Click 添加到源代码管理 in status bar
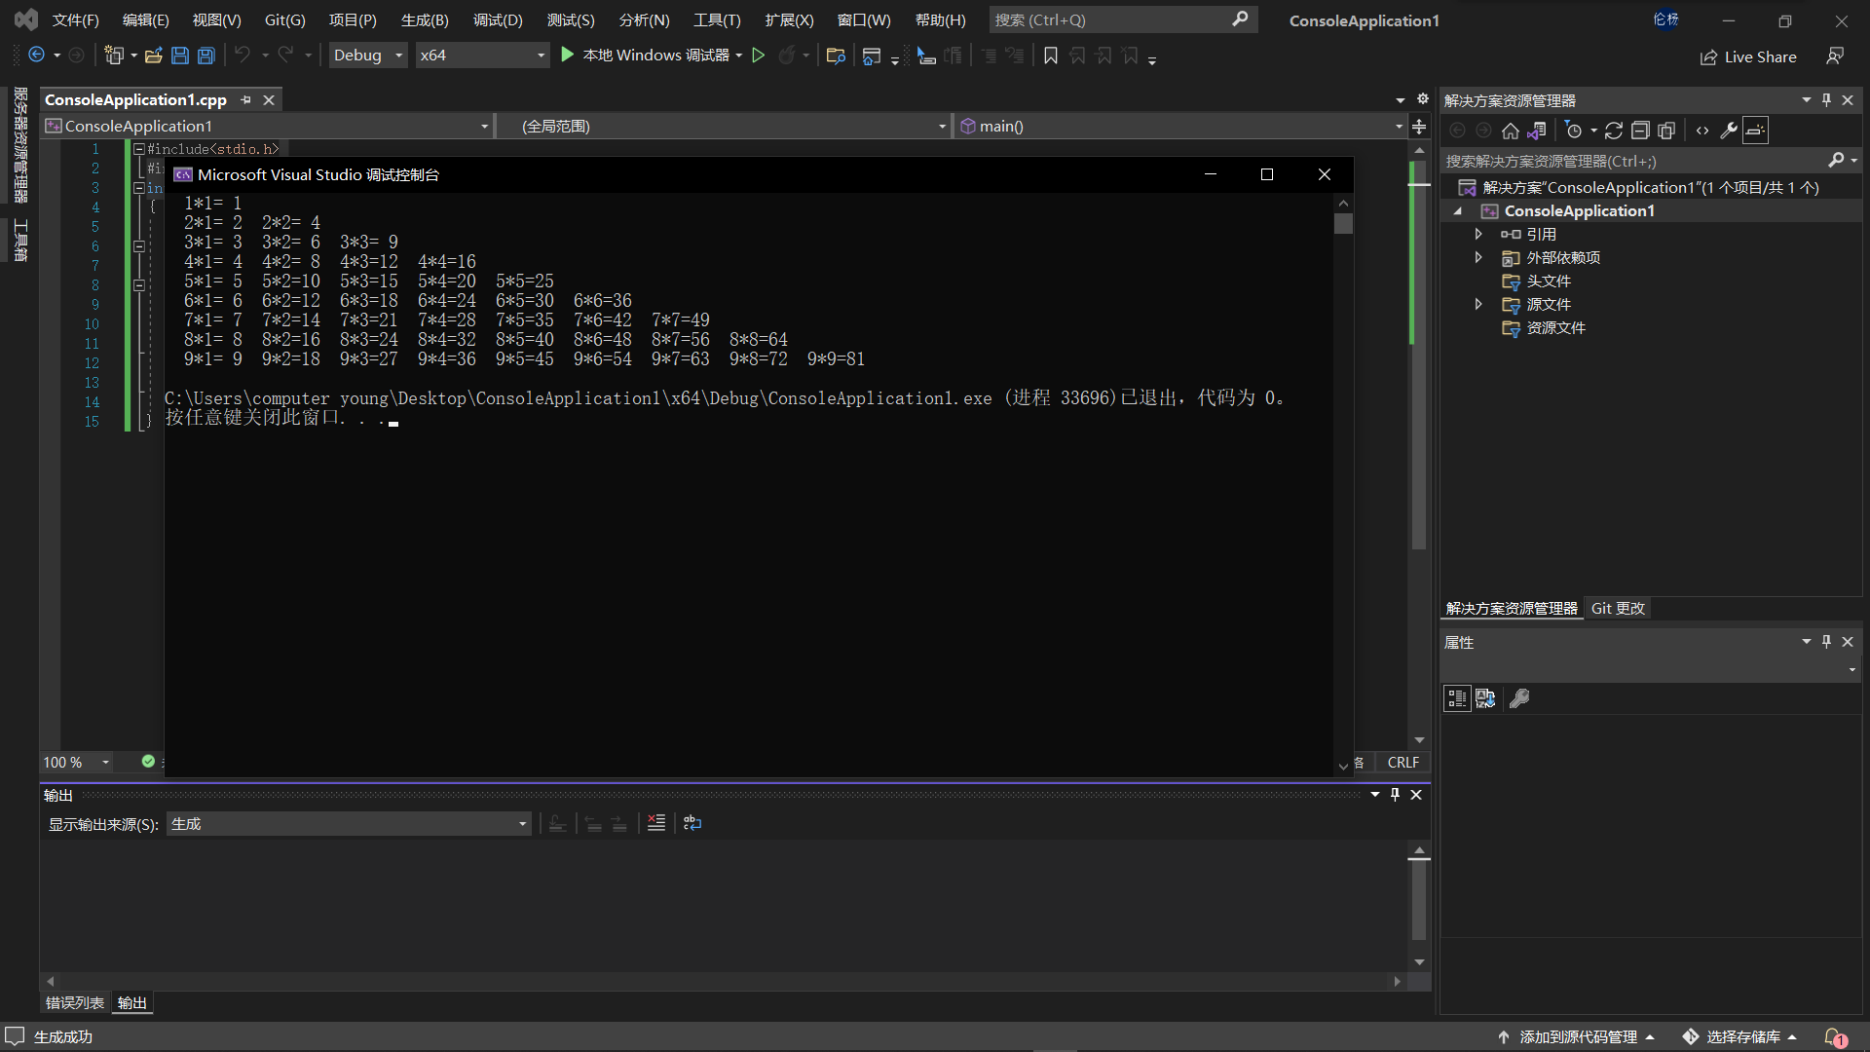This screenshot has height=1052, width=1870. pos(1577,1036)
